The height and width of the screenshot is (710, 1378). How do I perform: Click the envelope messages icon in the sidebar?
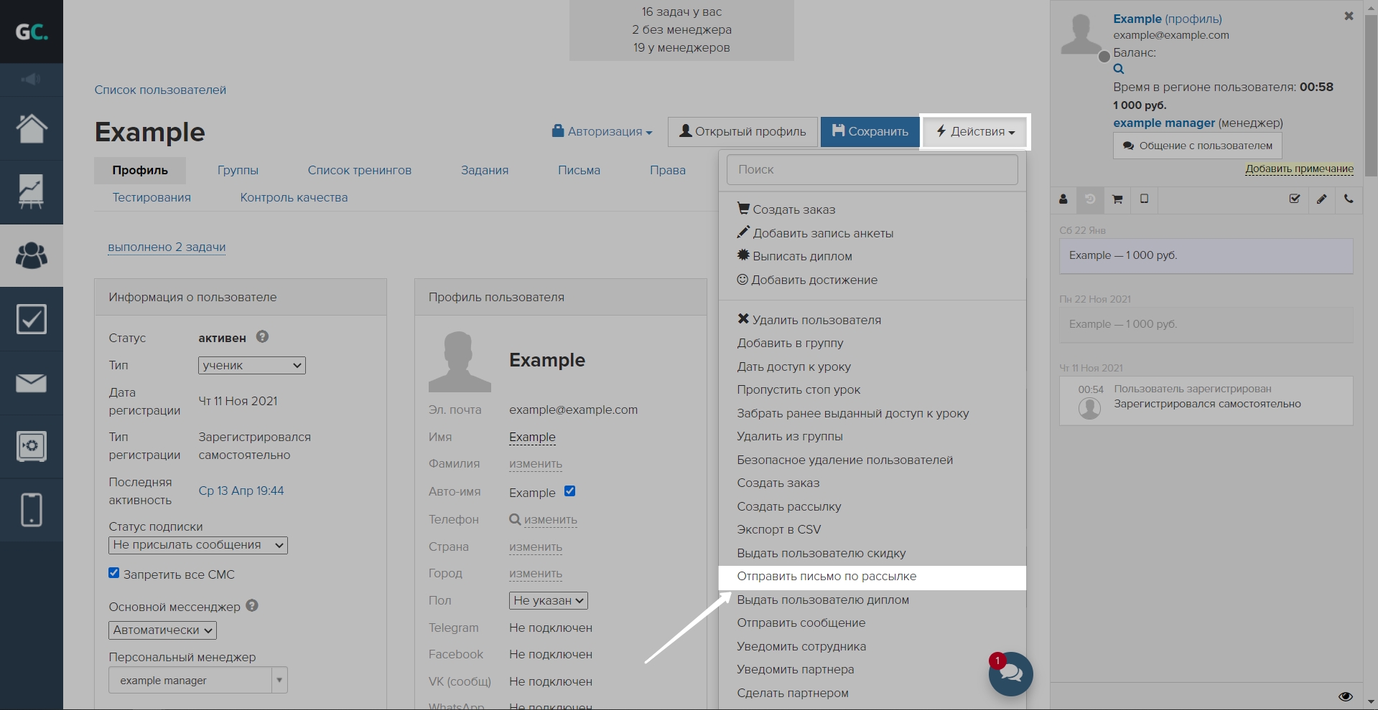(x=32, y=383)
